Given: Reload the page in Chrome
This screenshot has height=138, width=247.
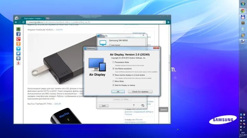Looking at the screenshot, I should click(23, 22).
